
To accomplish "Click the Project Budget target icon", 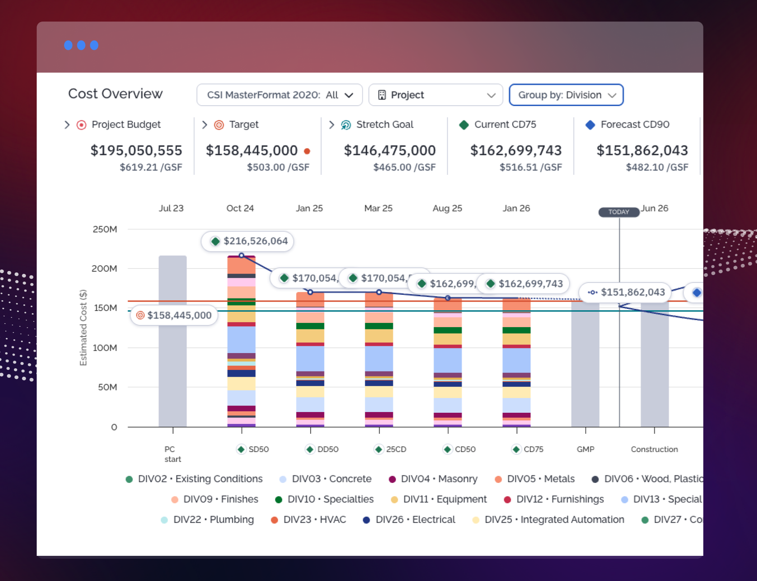I will point(82,125).
